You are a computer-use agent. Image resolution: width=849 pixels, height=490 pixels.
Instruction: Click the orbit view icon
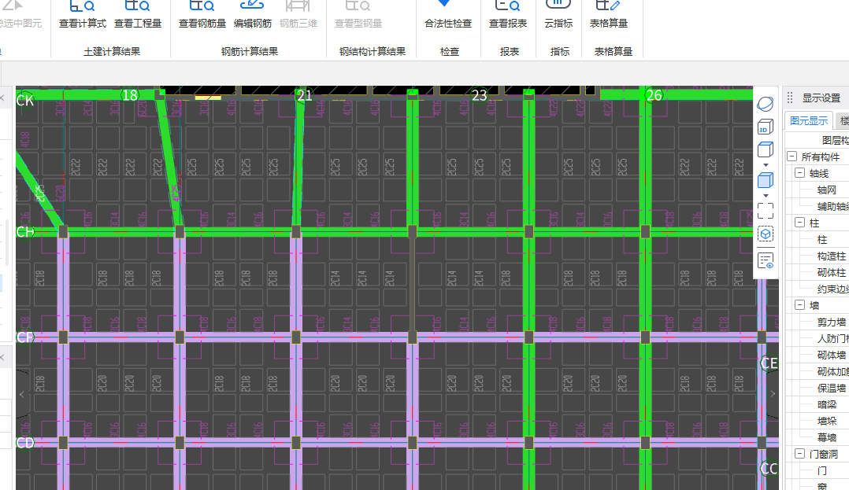click(765, 103)
